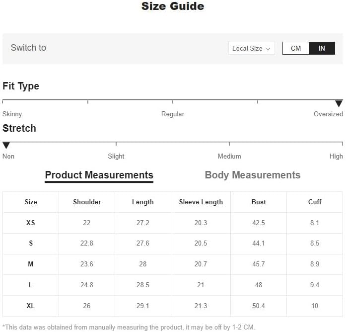346x332 pixels.
Task: Select the XS size row
Action: click(173, 223)
